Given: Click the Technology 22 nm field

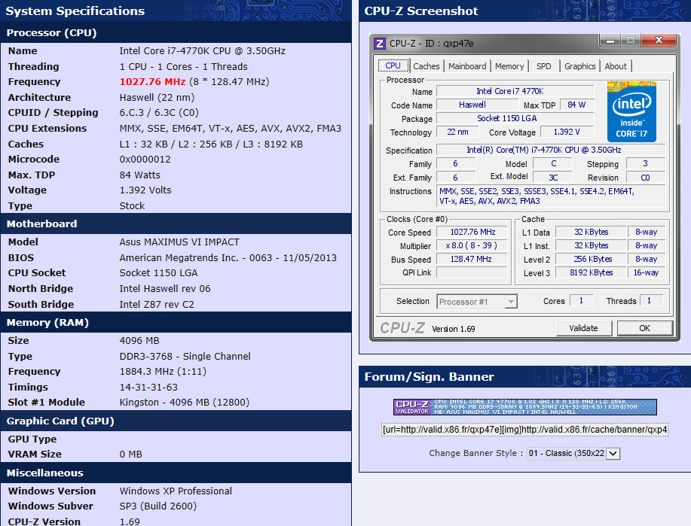Looking at the screenshot, I should [458, 132].
